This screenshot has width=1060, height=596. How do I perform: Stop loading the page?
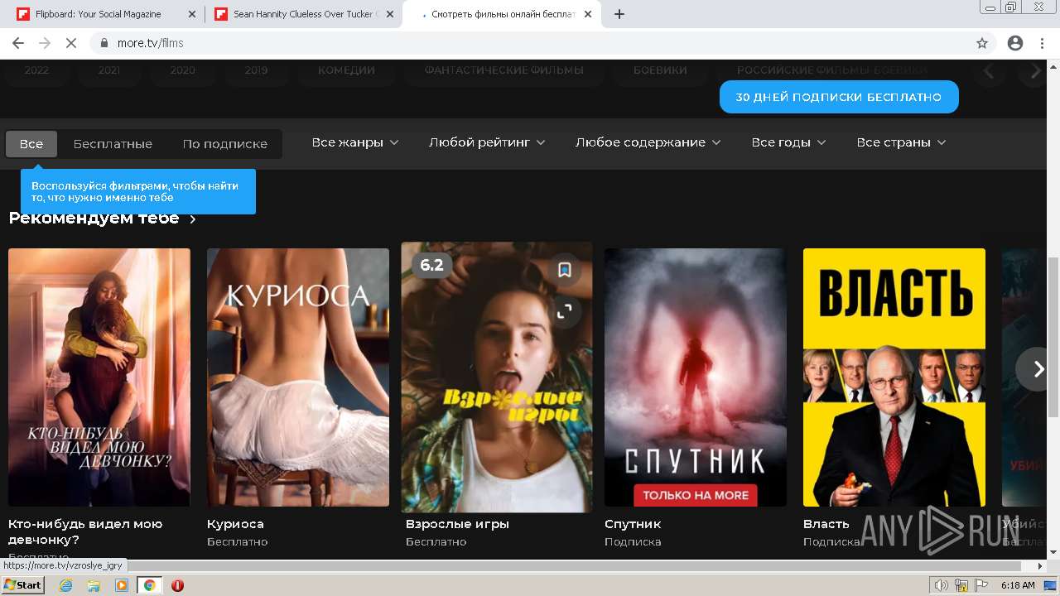(71, 43)
